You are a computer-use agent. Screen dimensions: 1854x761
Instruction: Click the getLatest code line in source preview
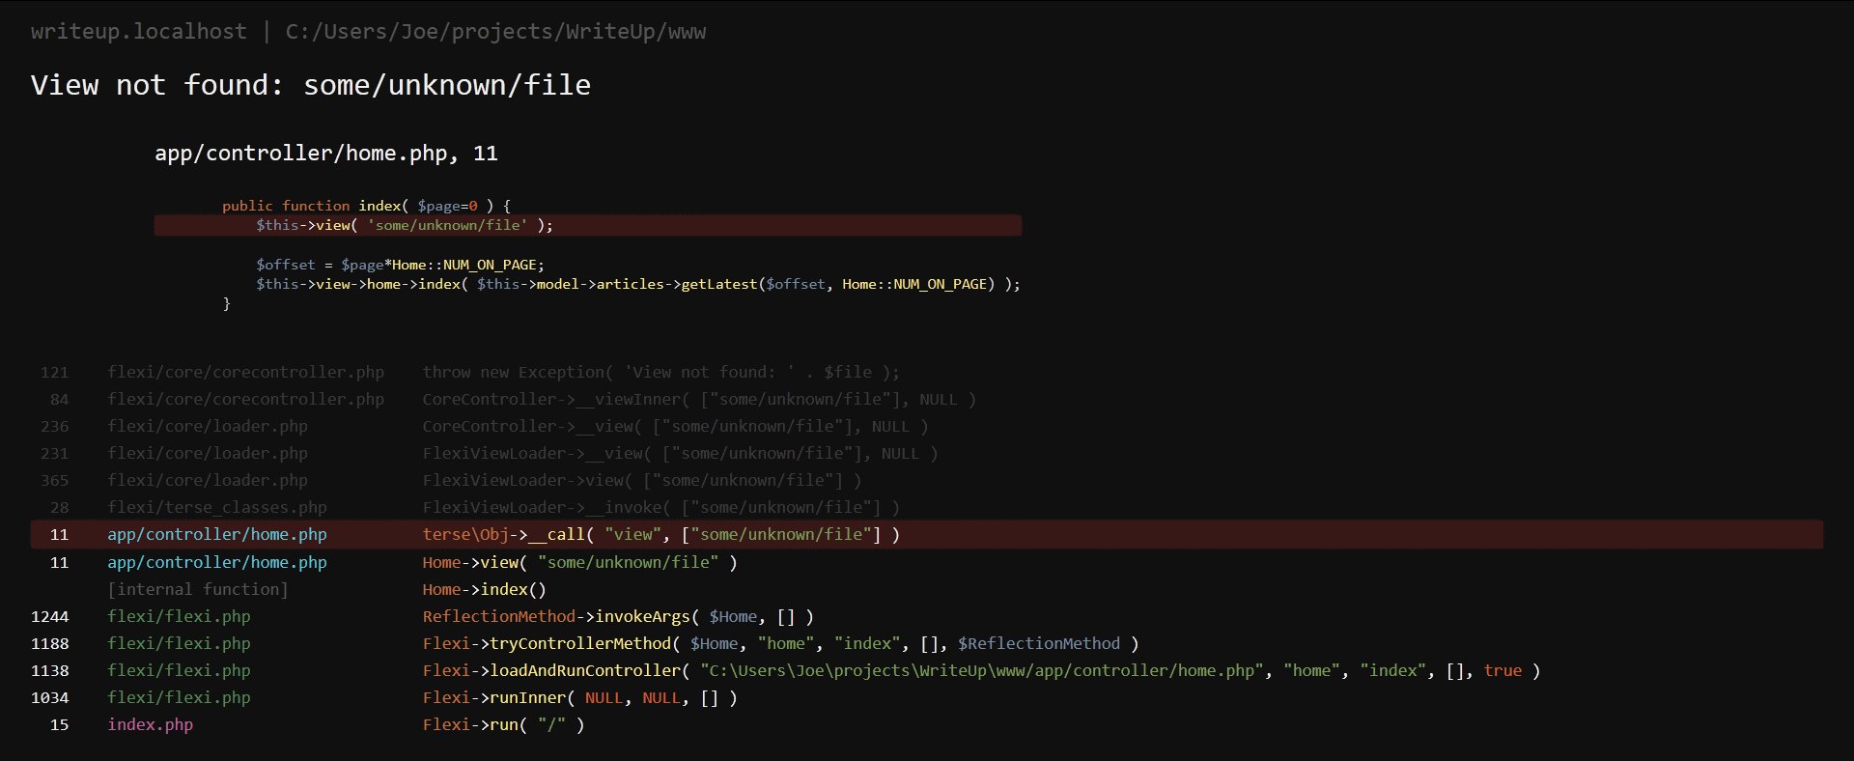[x=638, y=284]
